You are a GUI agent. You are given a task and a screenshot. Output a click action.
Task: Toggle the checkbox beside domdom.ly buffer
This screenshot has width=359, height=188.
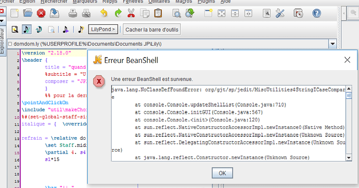click(x=10, y=44)
